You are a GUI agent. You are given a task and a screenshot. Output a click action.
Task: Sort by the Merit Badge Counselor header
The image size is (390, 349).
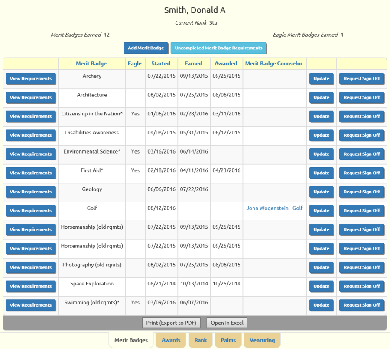tap(274, 64)
